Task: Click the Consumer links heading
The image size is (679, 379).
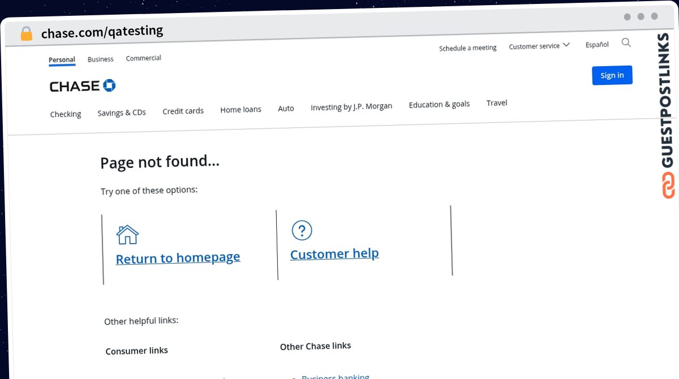Action: (136, 351)
